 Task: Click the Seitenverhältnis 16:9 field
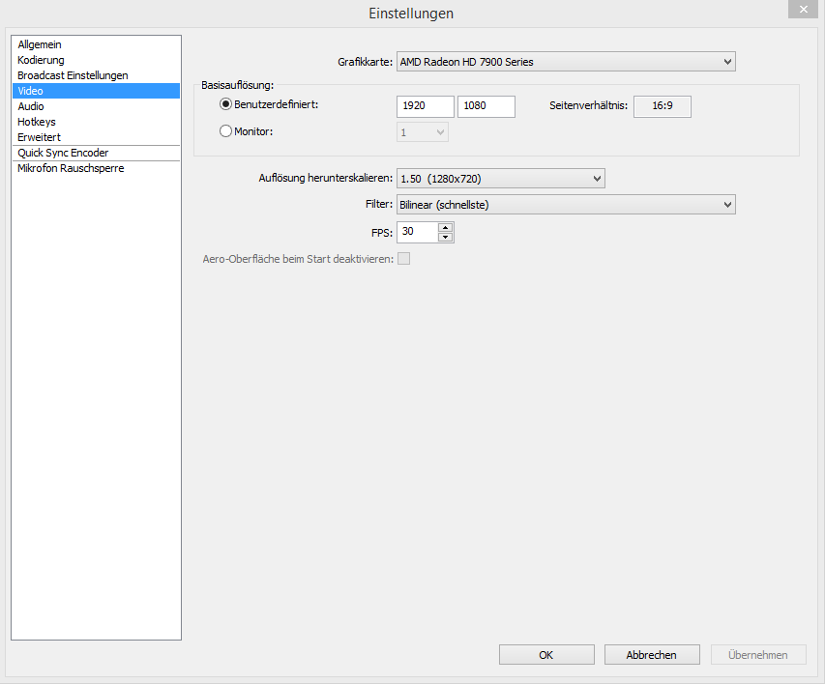point(663,106)
